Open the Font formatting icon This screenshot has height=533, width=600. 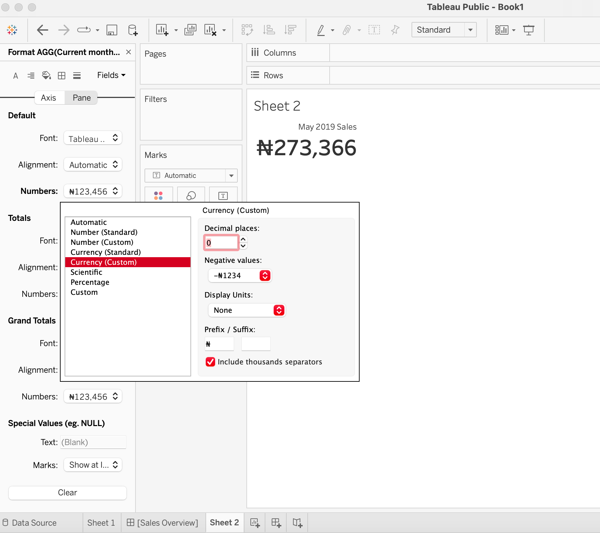click(x=16, y=76)
